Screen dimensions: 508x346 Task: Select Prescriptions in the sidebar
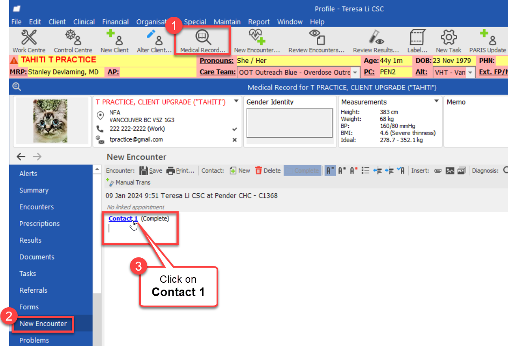click(x=40, y=224)
